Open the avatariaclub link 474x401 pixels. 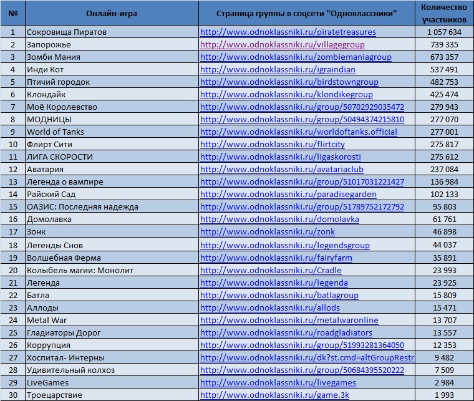tap(282, 169)
